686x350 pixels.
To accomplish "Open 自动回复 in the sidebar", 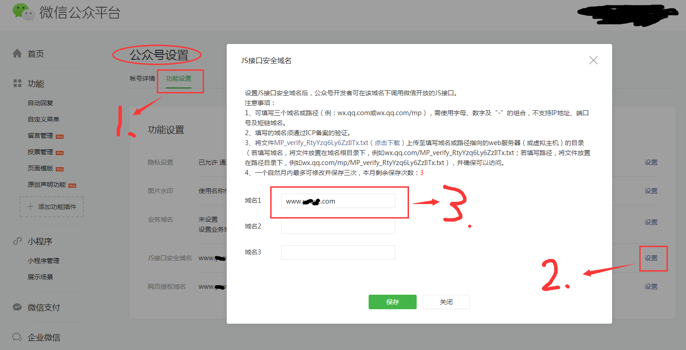I will [40, 103].
